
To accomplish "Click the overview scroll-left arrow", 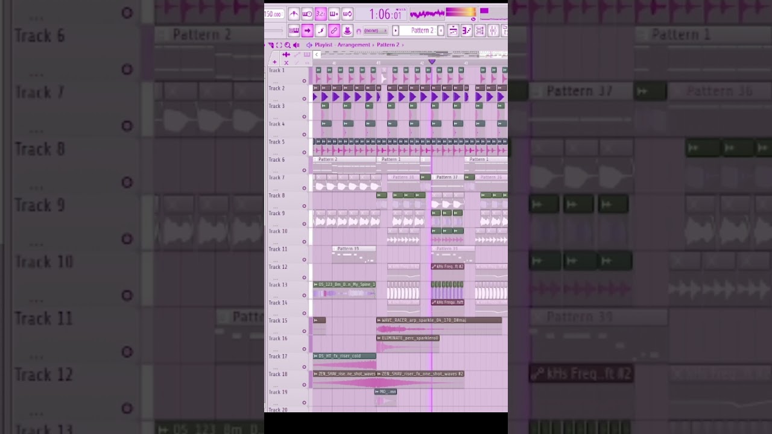I will (317, 55).
